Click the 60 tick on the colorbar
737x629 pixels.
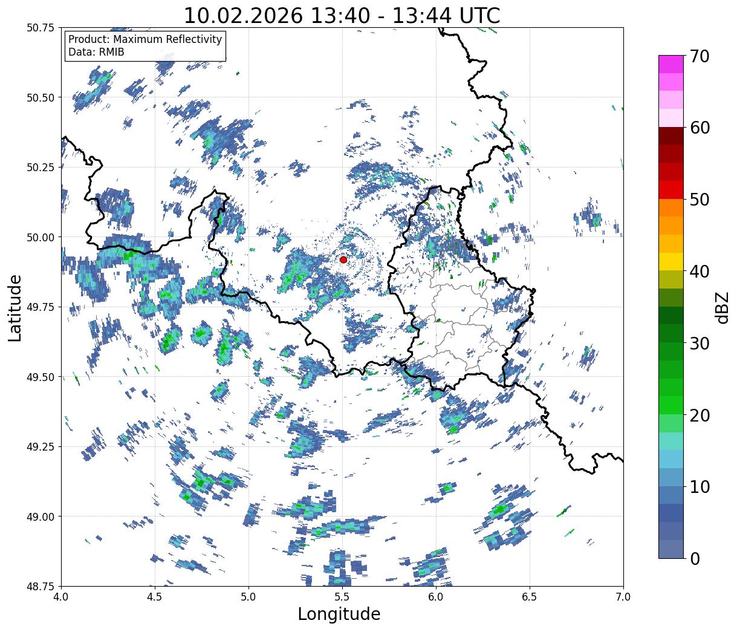click(700, 128)
